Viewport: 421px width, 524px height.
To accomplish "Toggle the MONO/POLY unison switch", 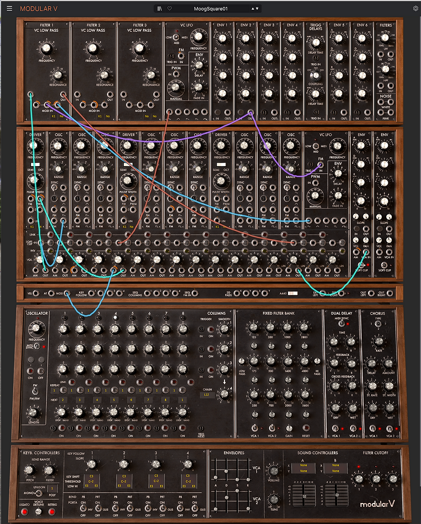I will [x=40, y=494].
